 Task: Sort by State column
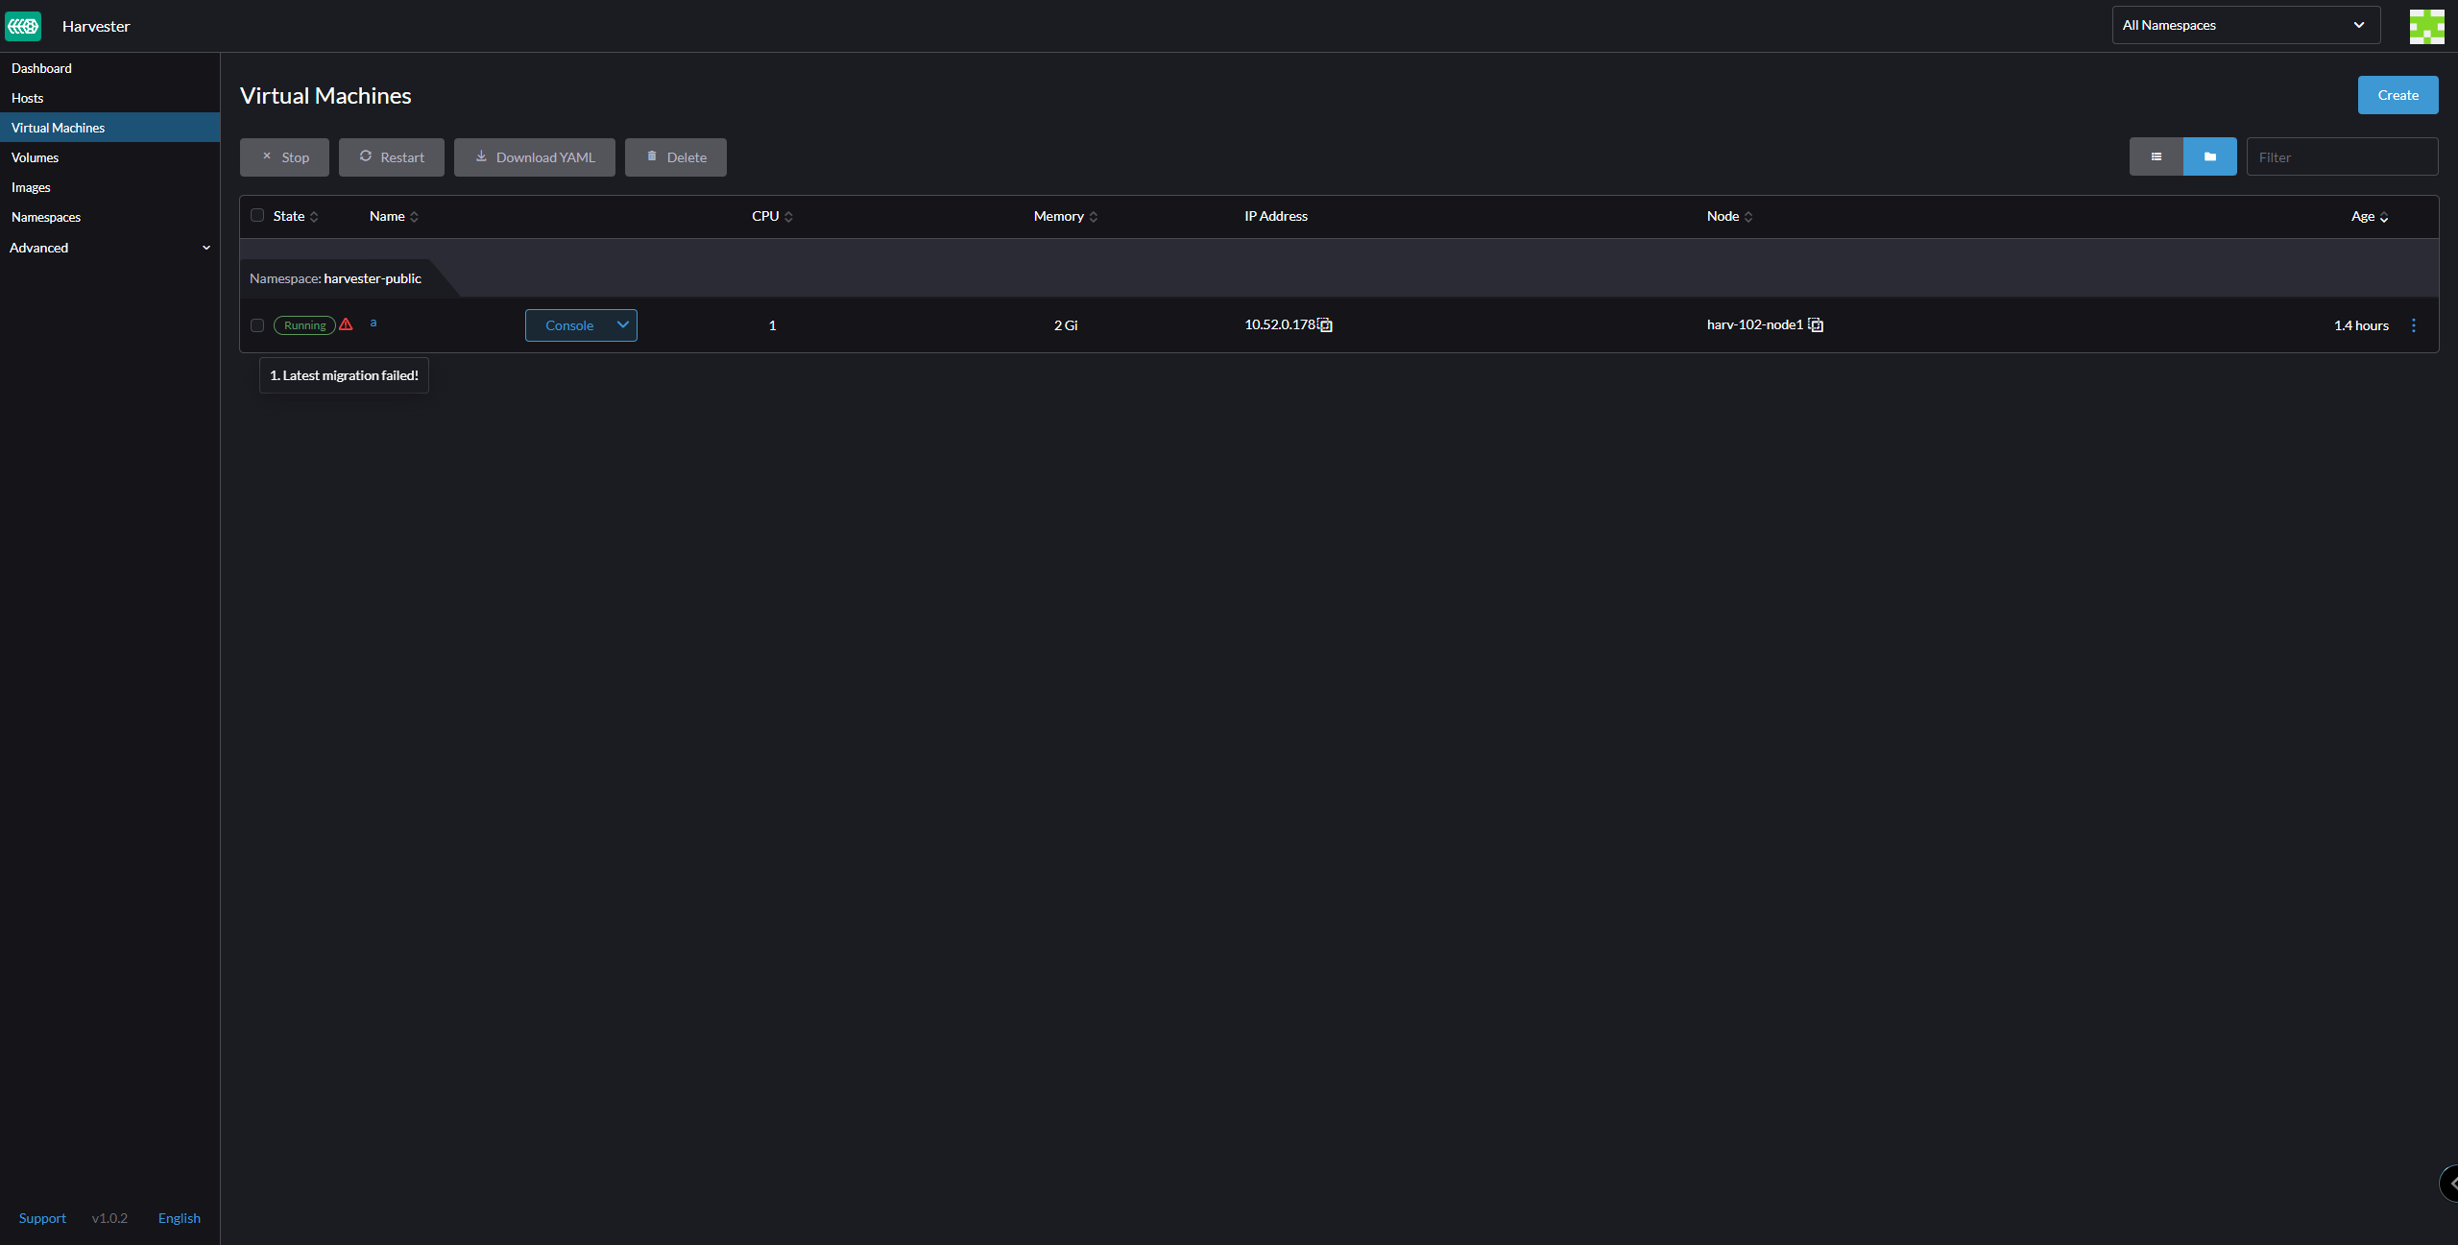tap(296, 216)
